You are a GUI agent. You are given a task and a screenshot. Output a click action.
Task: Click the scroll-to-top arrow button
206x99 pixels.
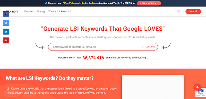(197, 87)
